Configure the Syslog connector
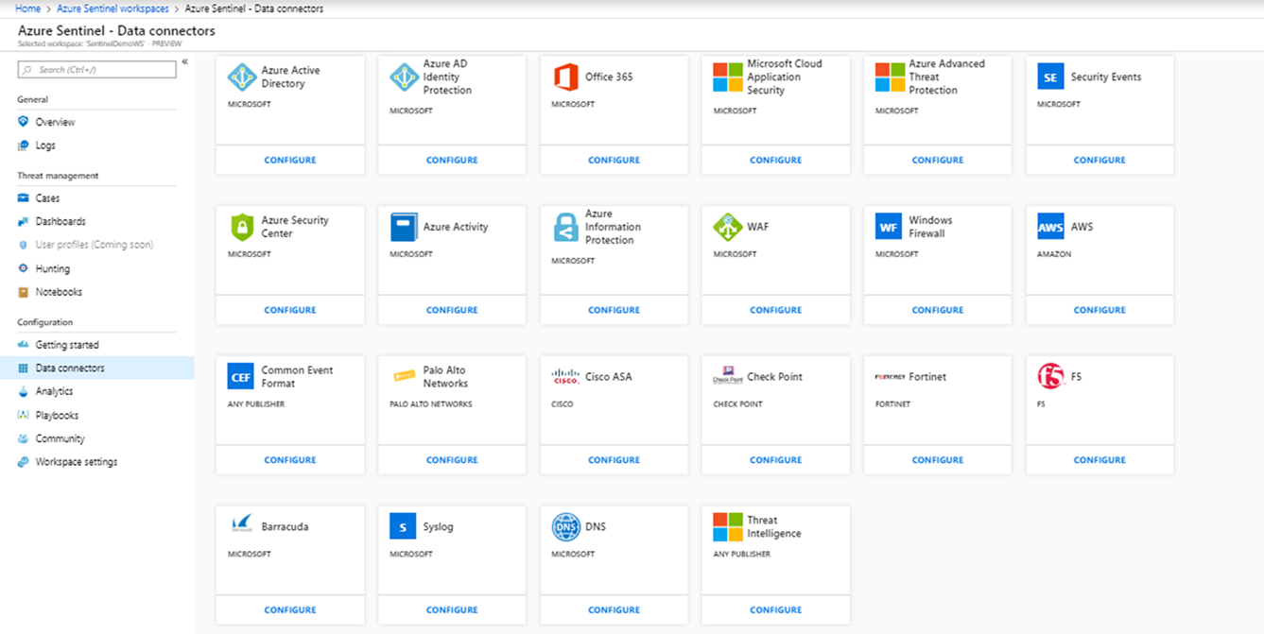Viewport: 1264px width, 634px height. pyautogui.click(x=452, y=610)
